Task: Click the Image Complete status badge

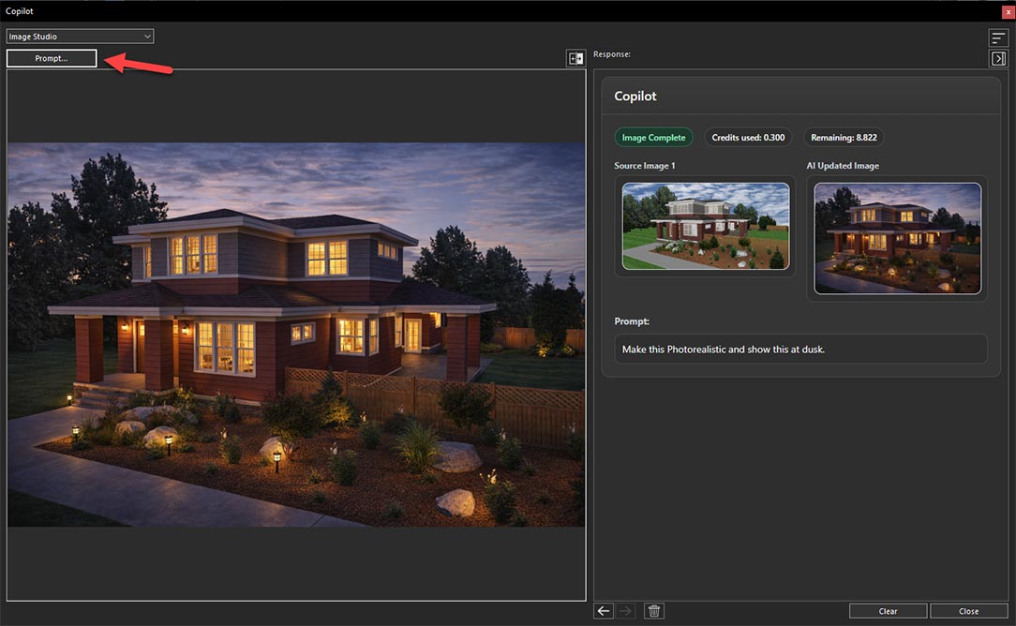Action: (653, 138)
